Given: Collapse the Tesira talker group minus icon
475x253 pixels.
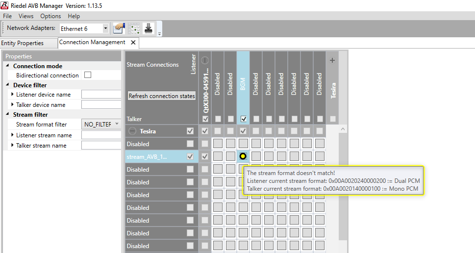Looking at the screenshot, I should coord(132,131).
